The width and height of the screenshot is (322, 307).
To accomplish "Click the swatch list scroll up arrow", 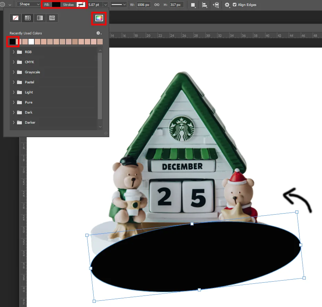I will (x=100, y=50).
